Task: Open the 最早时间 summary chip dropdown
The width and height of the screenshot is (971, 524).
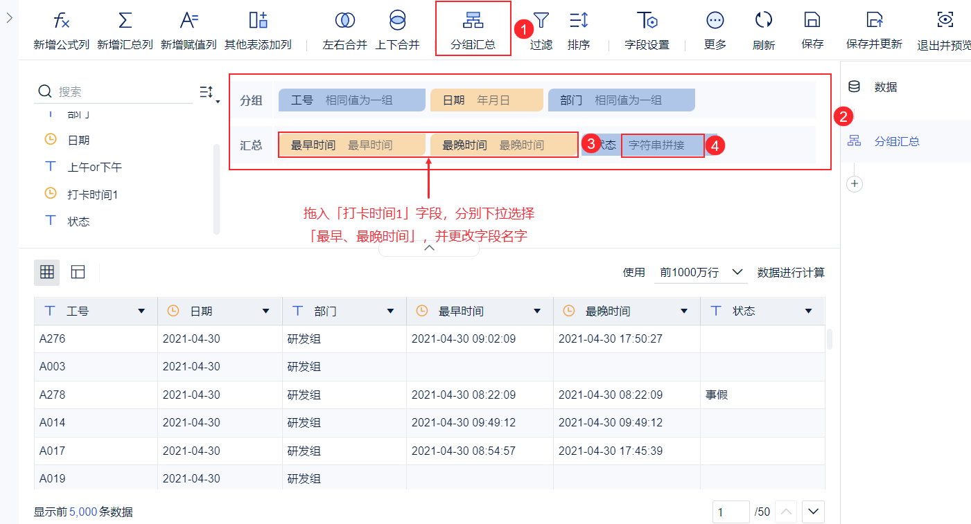Action: [x=352, y=145]
